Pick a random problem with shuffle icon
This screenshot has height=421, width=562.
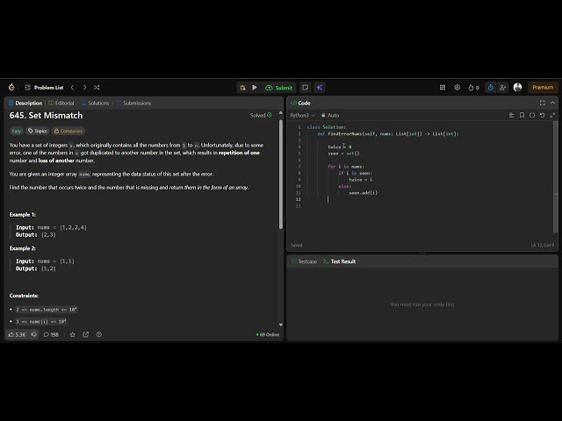pyautogui.click(x=97, y=88)
